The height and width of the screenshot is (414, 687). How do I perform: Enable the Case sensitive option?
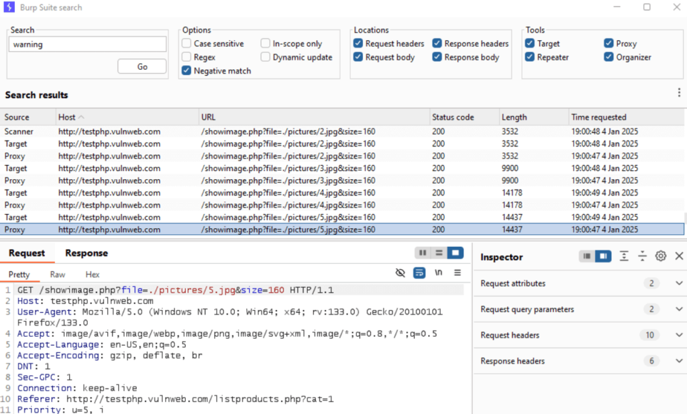[187, 44]
